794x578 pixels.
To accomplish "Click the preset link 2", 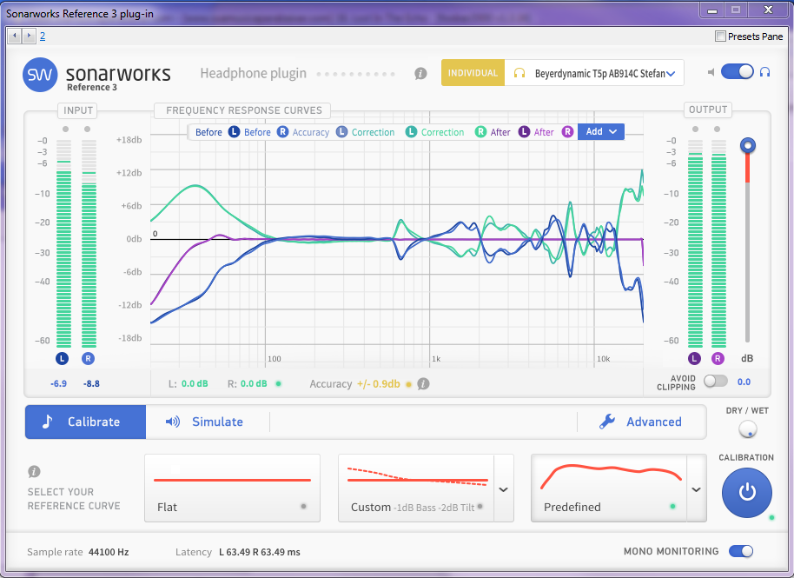I will (43, 36).
